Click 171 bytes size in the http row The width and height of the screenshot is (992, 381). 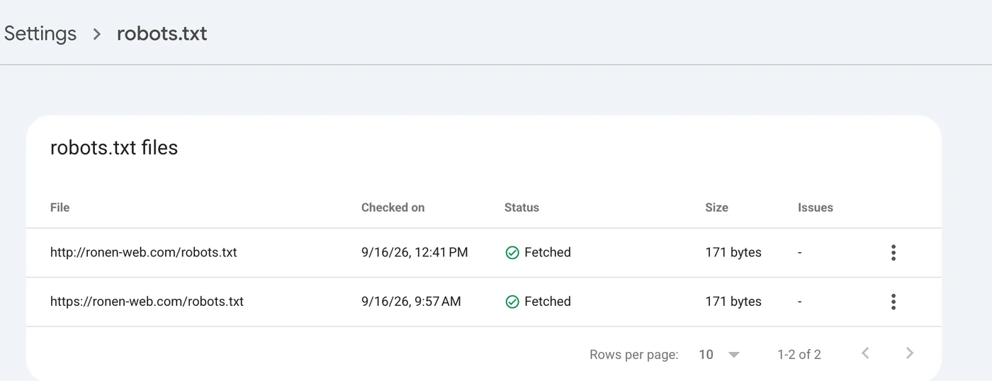[733, 252]
